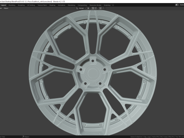
Task: Click the Verts count in status bar
Action: click(158, 137)
